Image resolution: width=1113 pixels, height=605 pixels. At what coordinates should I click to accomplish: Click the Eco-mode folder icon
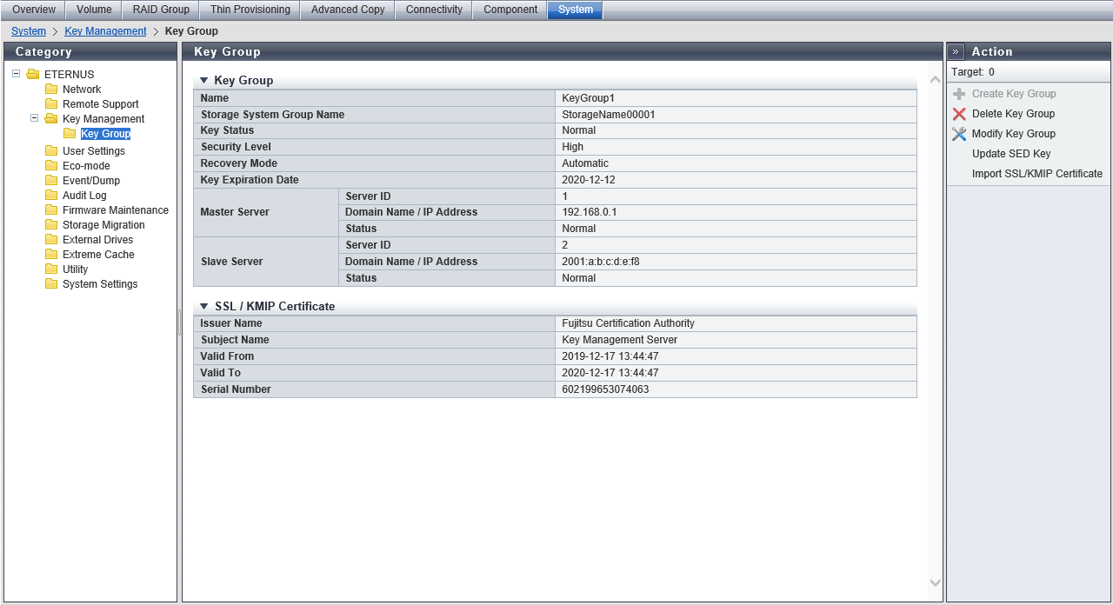[x=51, y=166]
